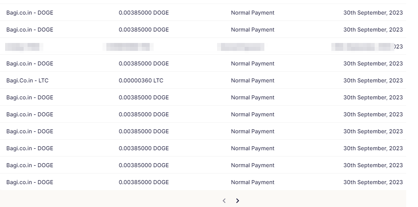This screenshot has width=418, height=207.
Task: Click the blurred amount cell
Action: coord(128,47)
